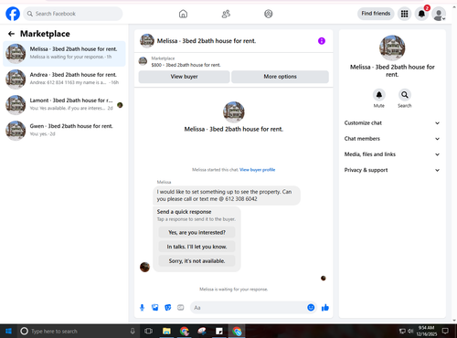
Task: Open Task View in taskbar
Action: (148, 331)
